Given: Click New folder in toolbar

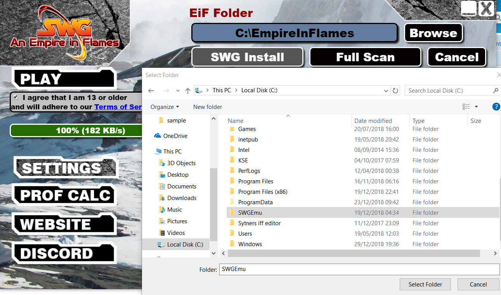Looking at the screenshot, I should pos(208,107).
